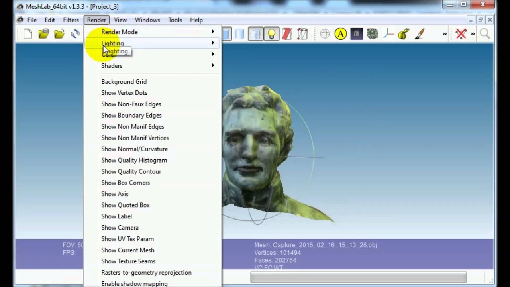Toggle Show Normal/Curvature
This screenshot has height=287, width=510.
pos(152,149)
